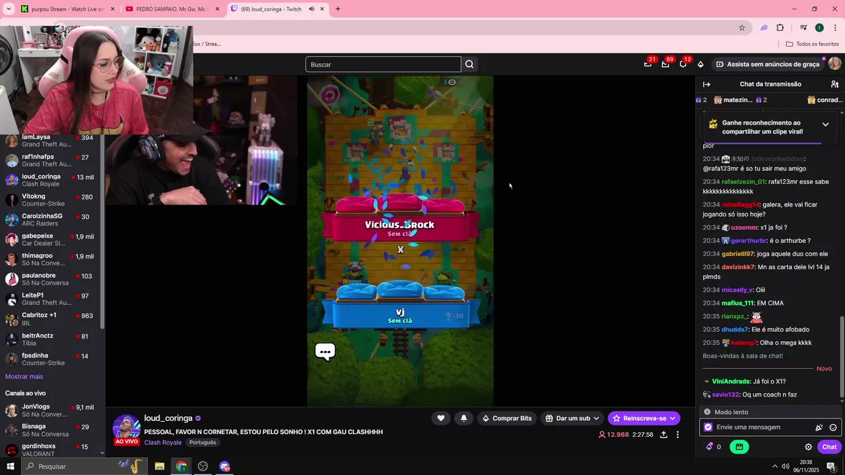Toggle the notification bell for loud_coringa
This screenshot has height=475, width=845.
point(463,418)
